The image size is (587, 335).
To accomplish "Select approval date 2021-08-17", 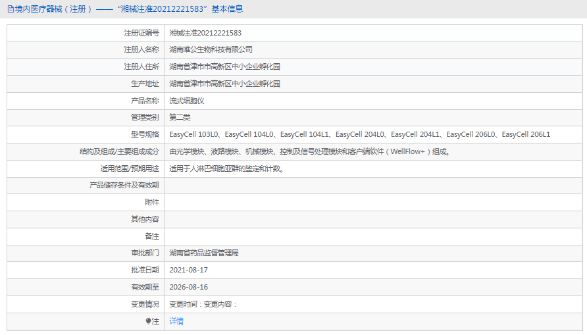I will (189, 270).
